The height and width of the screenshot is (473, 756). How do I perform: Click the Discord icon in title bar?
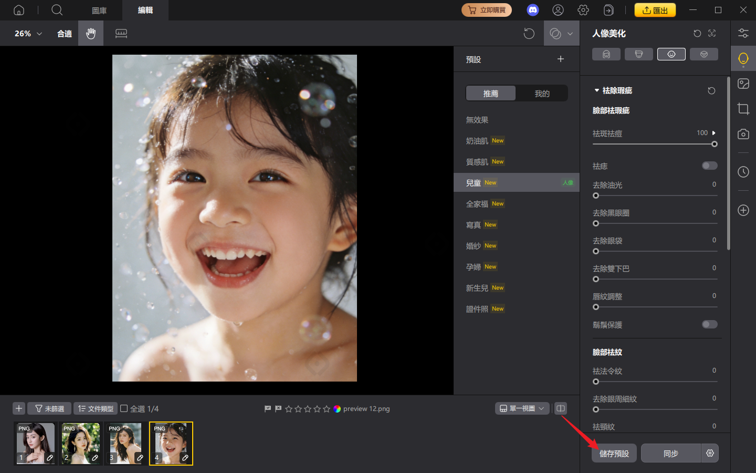click(533, 10)
